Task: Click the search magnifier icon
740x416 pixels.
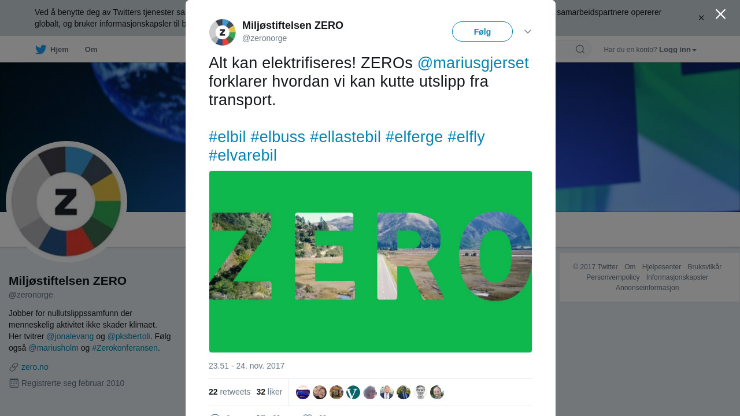Action: [x=580, y=49]
